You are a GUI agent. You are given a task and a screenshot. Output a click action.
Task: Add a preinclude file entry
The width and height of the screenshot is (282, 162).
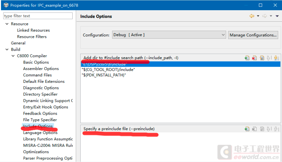247,129
